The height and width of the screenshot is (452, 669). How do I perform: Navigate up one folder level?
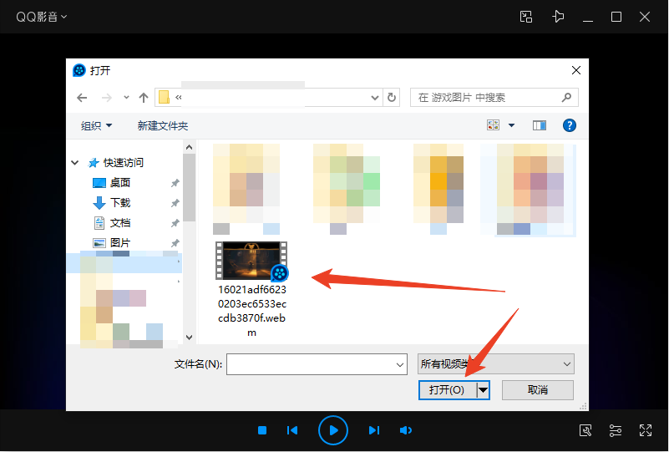pyautogui.click(x=144, y=98)
